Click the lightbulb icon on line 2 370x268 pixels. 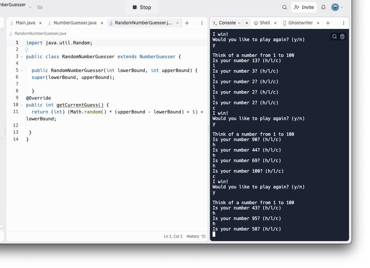click(x=27, y=50)
